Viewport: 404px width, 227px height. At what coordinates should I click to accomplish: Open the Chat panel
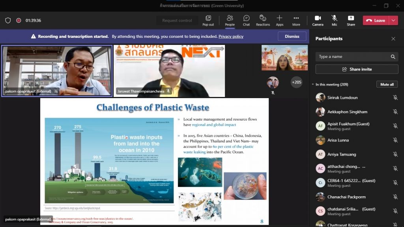point(246,20)
